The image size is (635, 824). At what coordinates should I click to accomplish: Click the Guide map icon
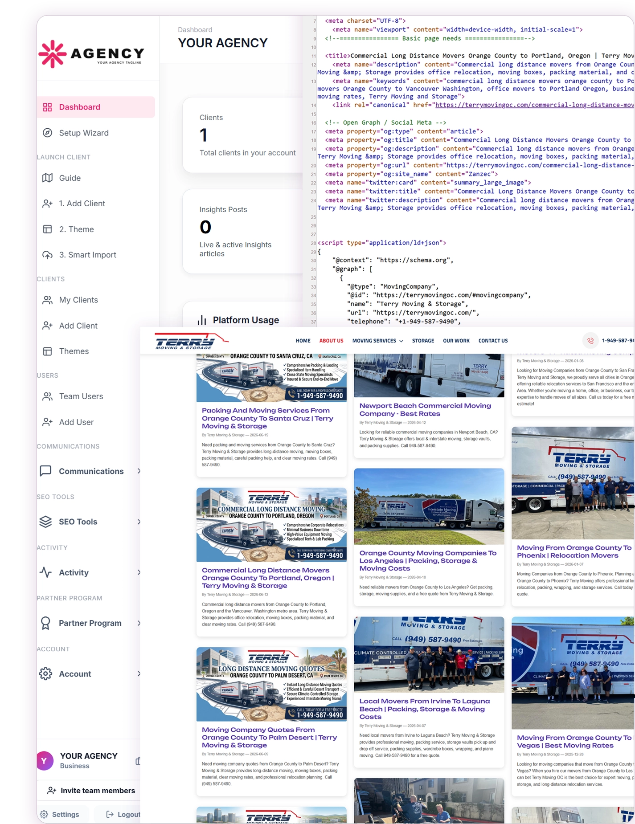click(47, 178)
